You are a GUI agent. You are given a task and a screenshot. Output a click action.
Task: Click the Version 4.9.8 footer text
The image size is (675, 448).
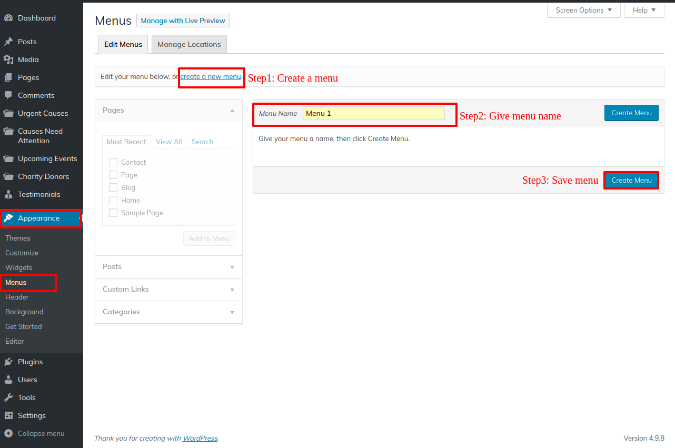click(x=644, y=438)
